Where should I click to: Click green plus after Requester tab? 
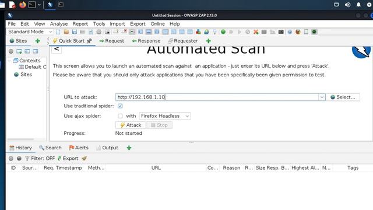[x=209, y=41]
